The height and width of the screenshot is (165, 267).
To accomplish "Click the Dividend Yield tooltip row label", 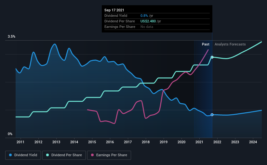I will point(116,16).
